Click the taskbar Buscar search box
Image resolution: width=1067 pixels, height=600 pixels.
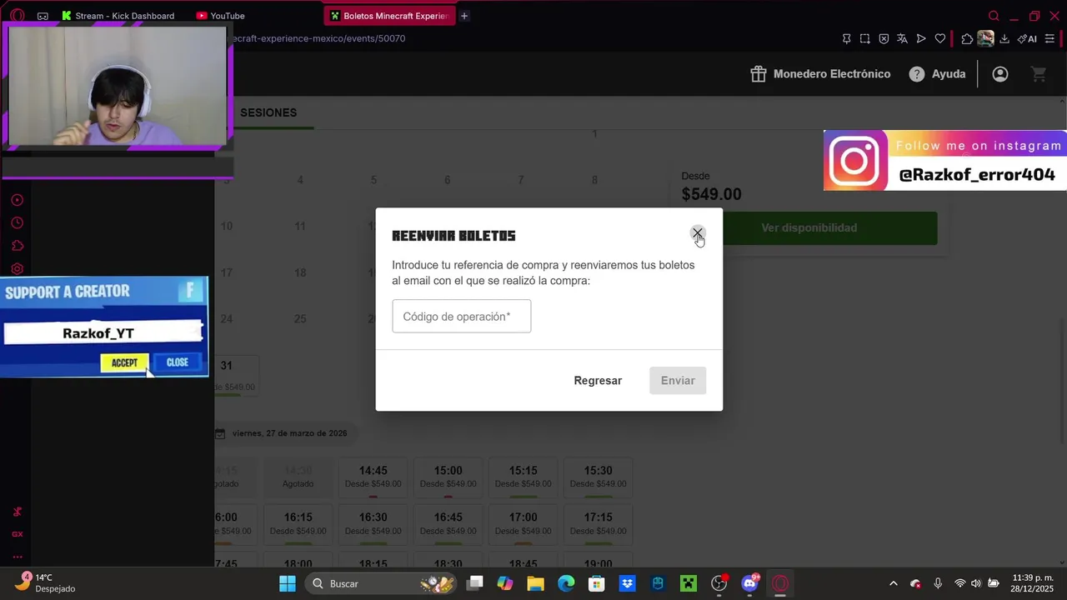pos(382,583)
